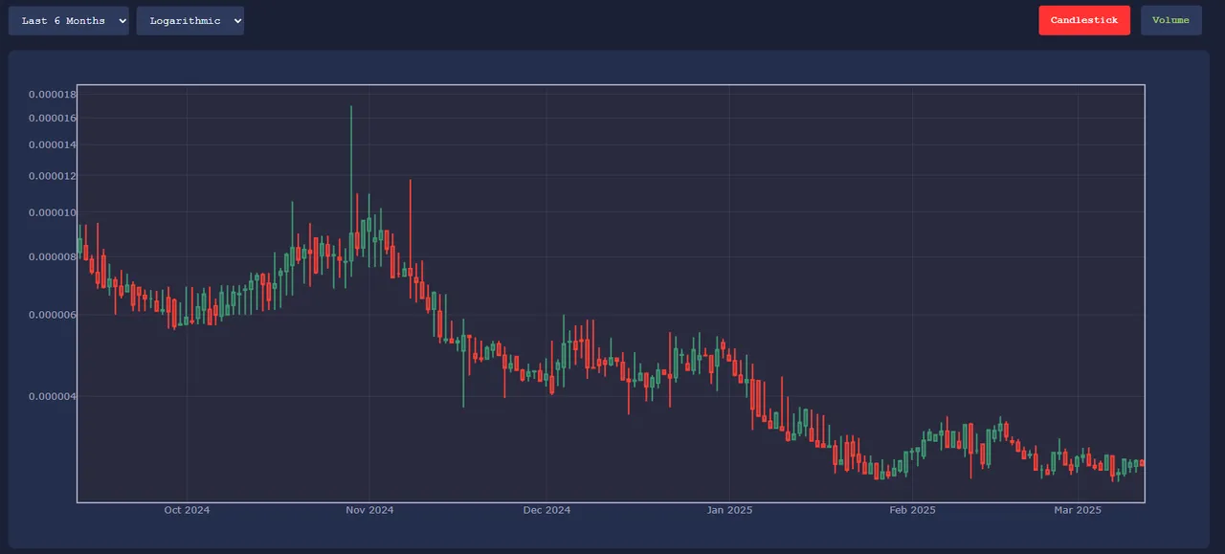Click the 0.000018 y-axis value
This screenshot has width=1225, height=554.
click(x=52, y=94)
